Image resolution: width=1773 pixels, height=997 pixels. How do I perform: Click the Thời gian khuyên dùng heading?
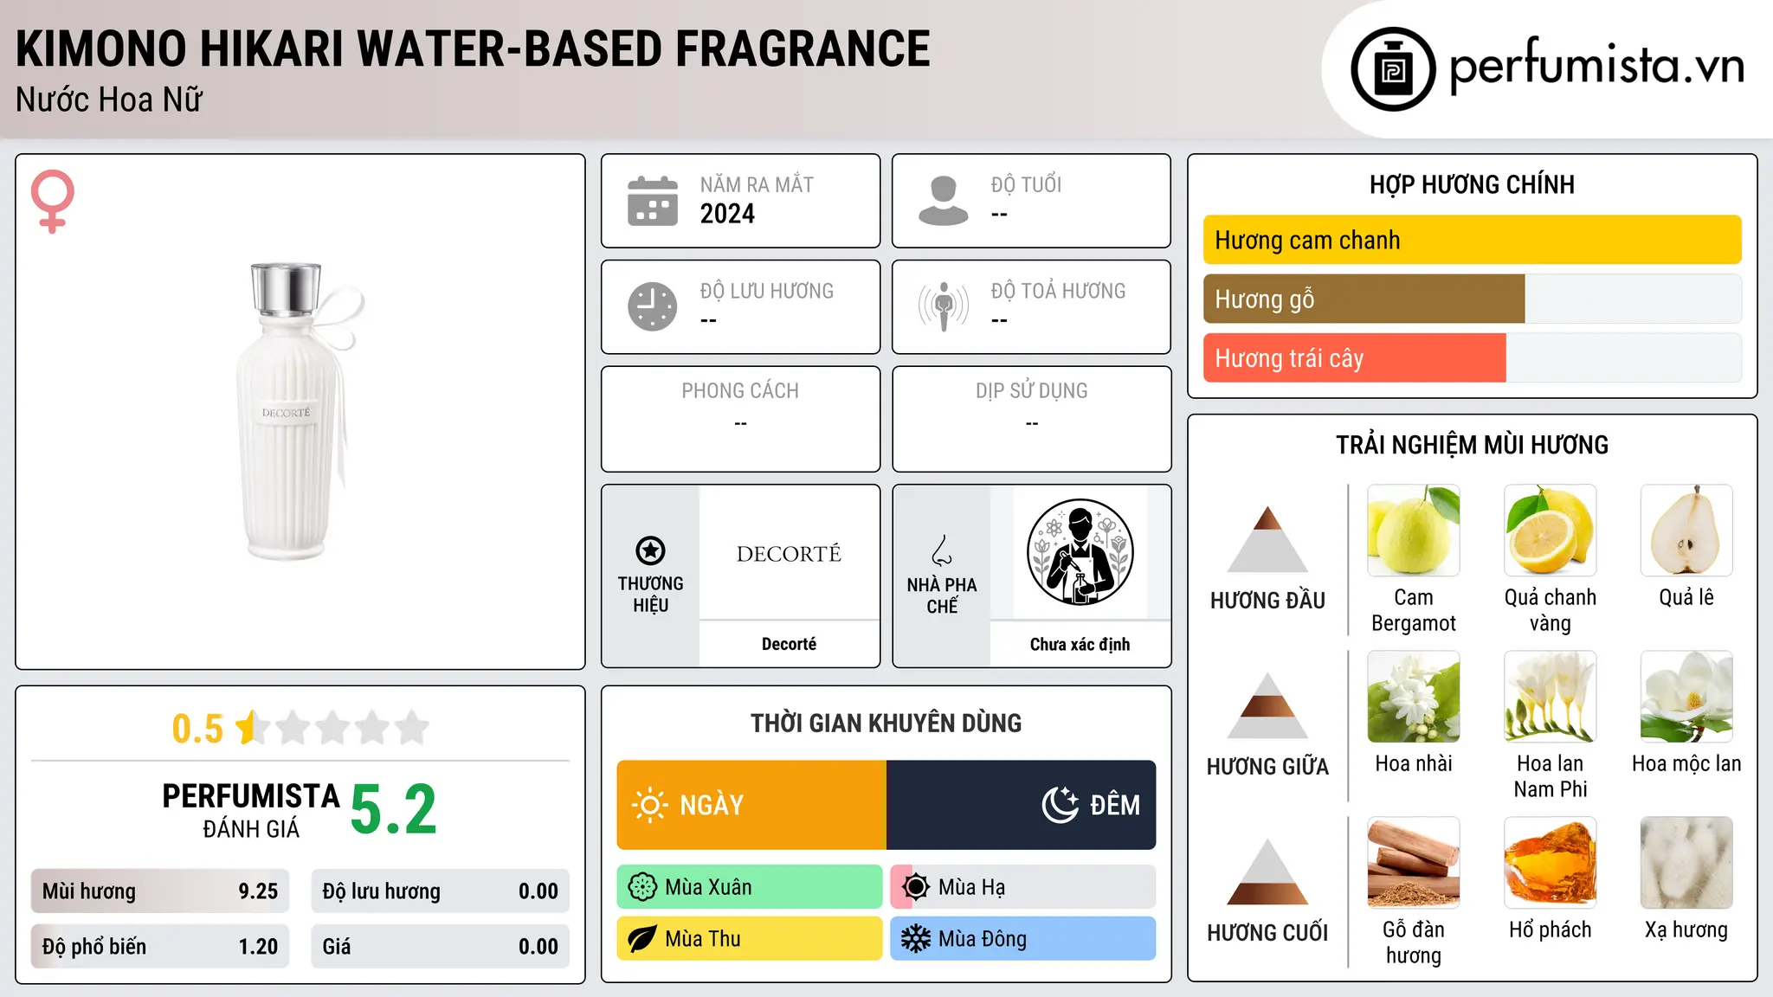(886, 724)
